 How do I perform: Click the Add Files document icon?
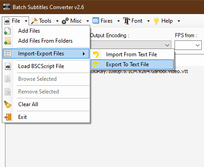click(7, 31)
